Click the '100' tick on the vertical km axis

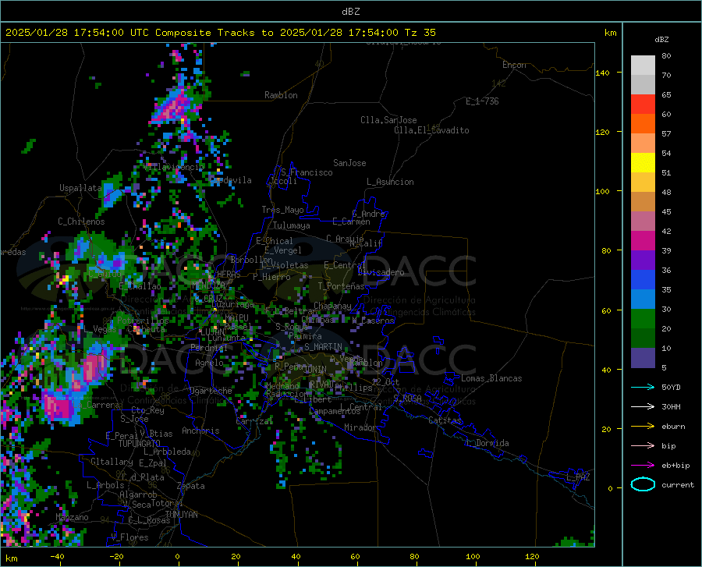point(602,191)
